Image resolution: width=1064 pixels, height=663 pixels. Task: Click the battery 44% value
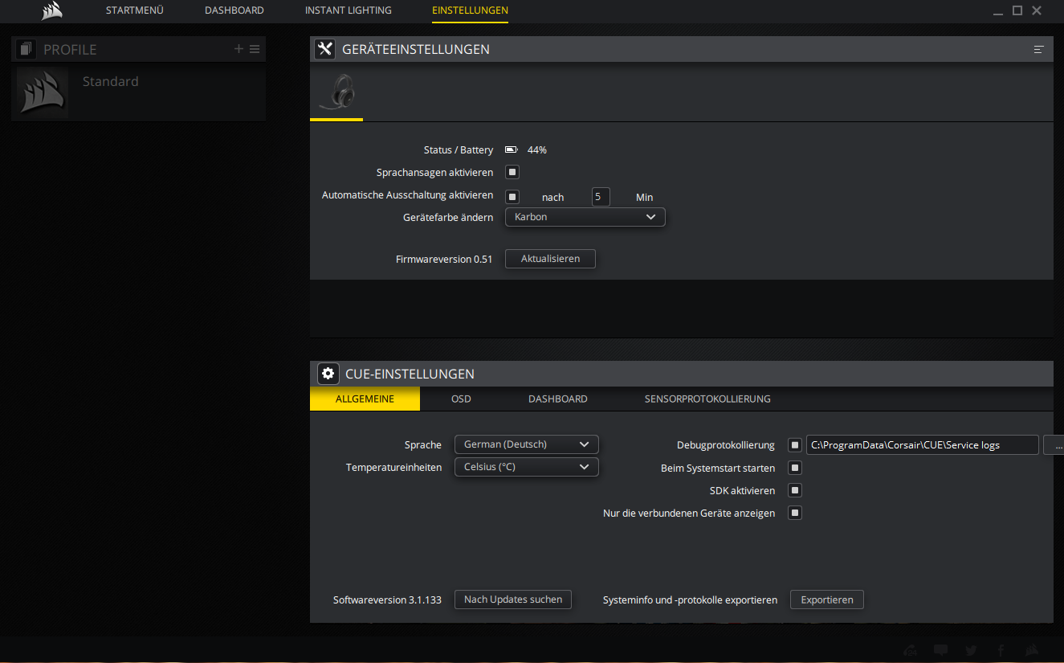537,149
